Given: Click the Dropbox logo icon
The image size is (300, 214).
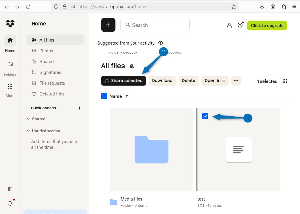Looking at the screenshot, I should [10, 23].
